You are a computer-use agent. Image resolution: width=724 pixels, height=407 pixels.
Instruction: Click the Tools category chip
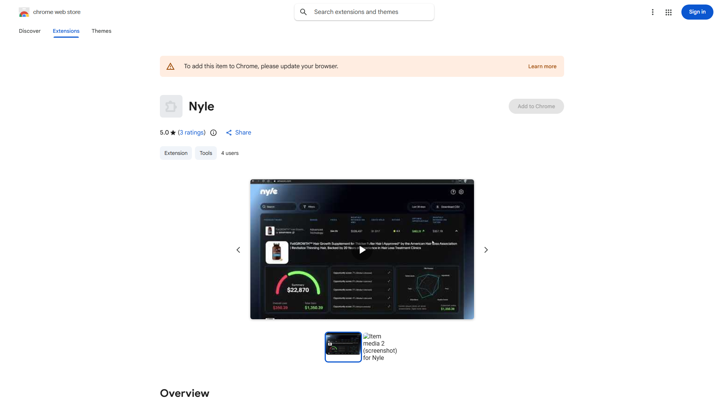click(206, 153)
